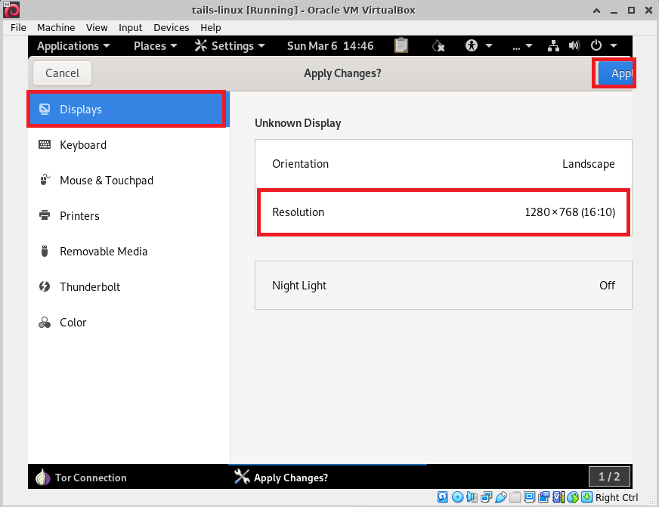659x507 pixels.
Task: Select Printers in the settings sidebar
Action: pos(128,215)
